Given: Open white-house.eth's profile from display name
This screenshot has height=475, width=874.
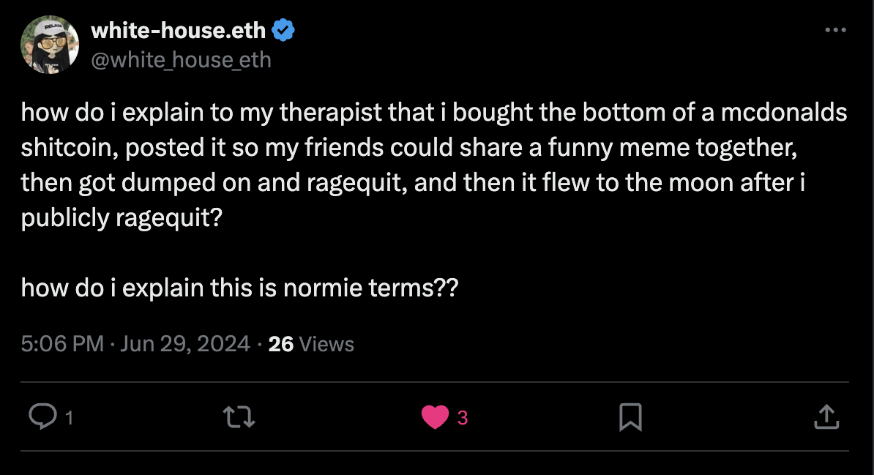Looking at the screenshot, I should (179, 30).
